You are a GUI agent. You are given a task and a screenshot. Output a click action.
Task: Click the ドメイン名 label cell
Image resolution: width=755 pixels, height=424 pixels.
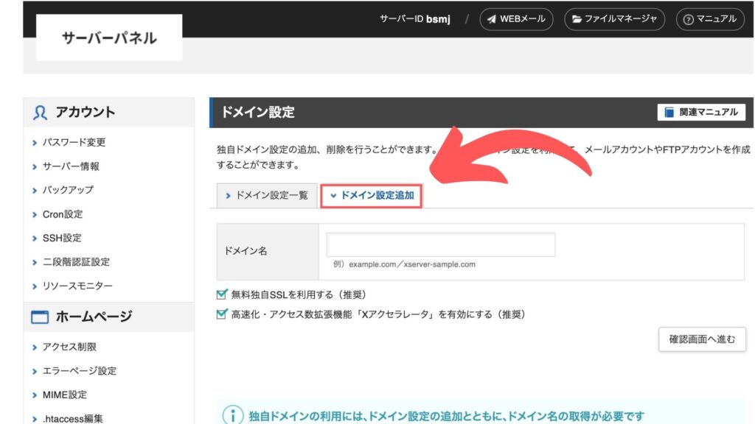pos(267,252)
